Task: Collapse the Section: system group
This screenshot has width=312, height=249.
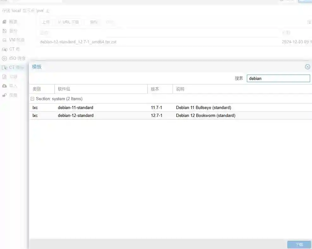Action: click(32, 99)
